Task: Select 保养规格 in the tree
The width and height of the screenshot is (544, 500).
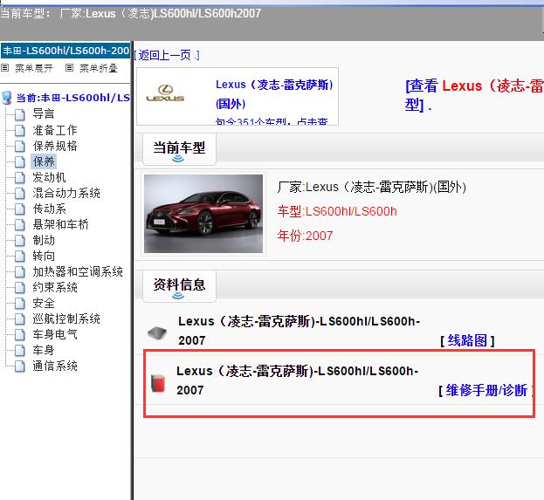Action: click(x=55, y=146)
